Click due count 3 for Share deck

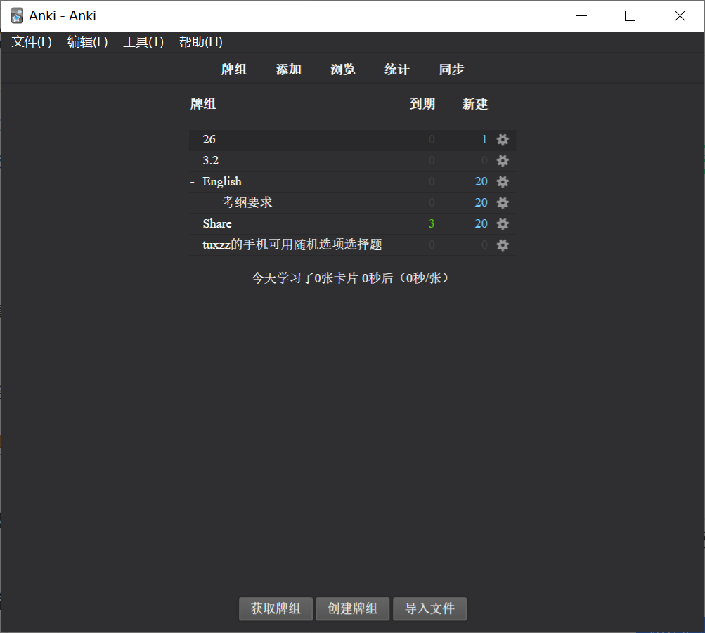pos(431,223)
